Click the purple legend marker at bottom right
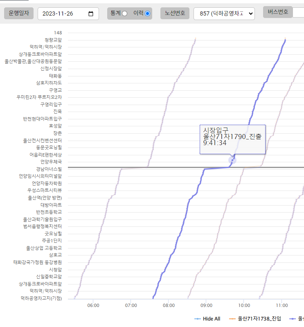The image size is (304, 327). [x=293, y=318]
